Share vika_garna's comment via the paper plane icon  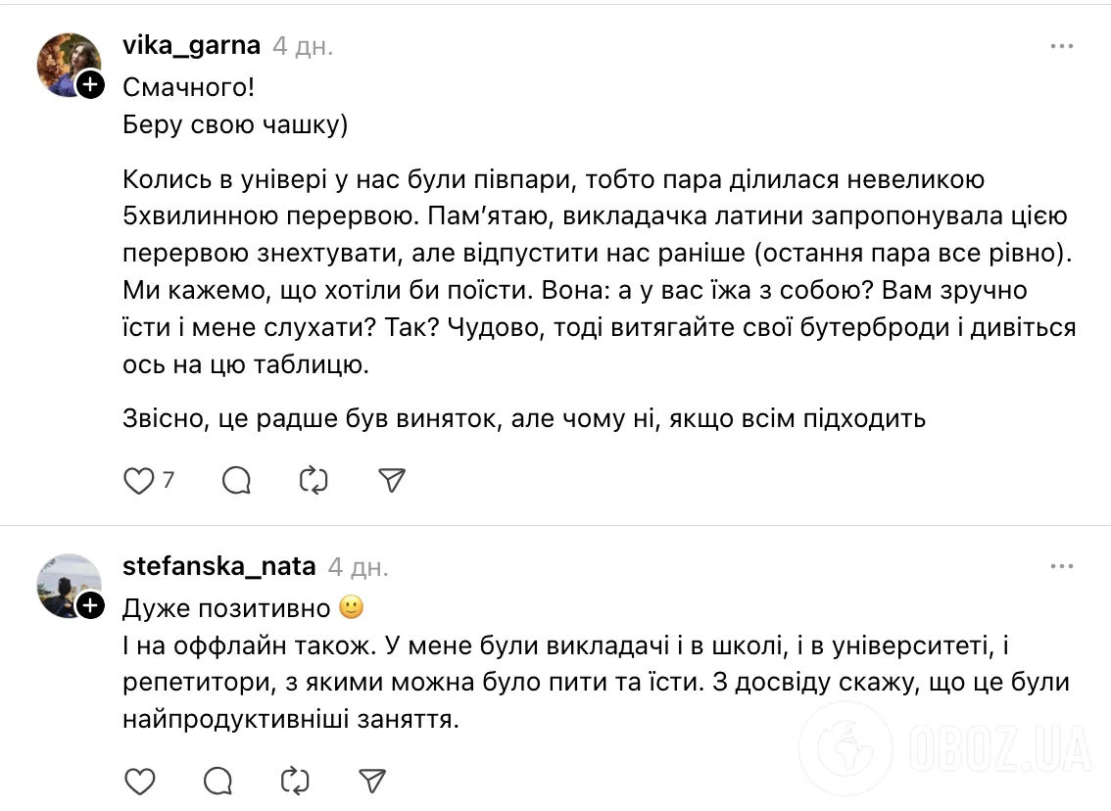click(x=391, y=480)
